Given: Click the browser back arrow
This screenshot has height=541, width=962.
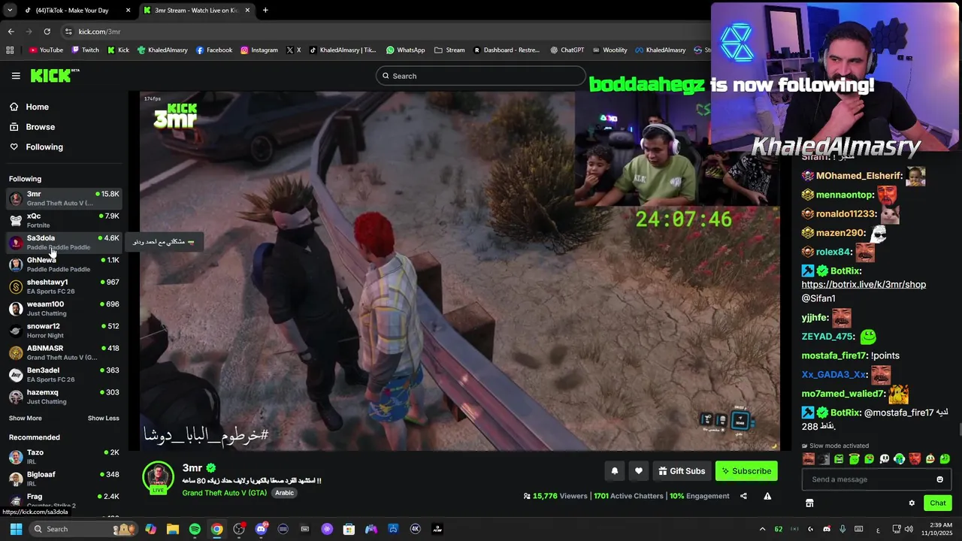Looking at the screenshot, I should click(x=11, y=32).
